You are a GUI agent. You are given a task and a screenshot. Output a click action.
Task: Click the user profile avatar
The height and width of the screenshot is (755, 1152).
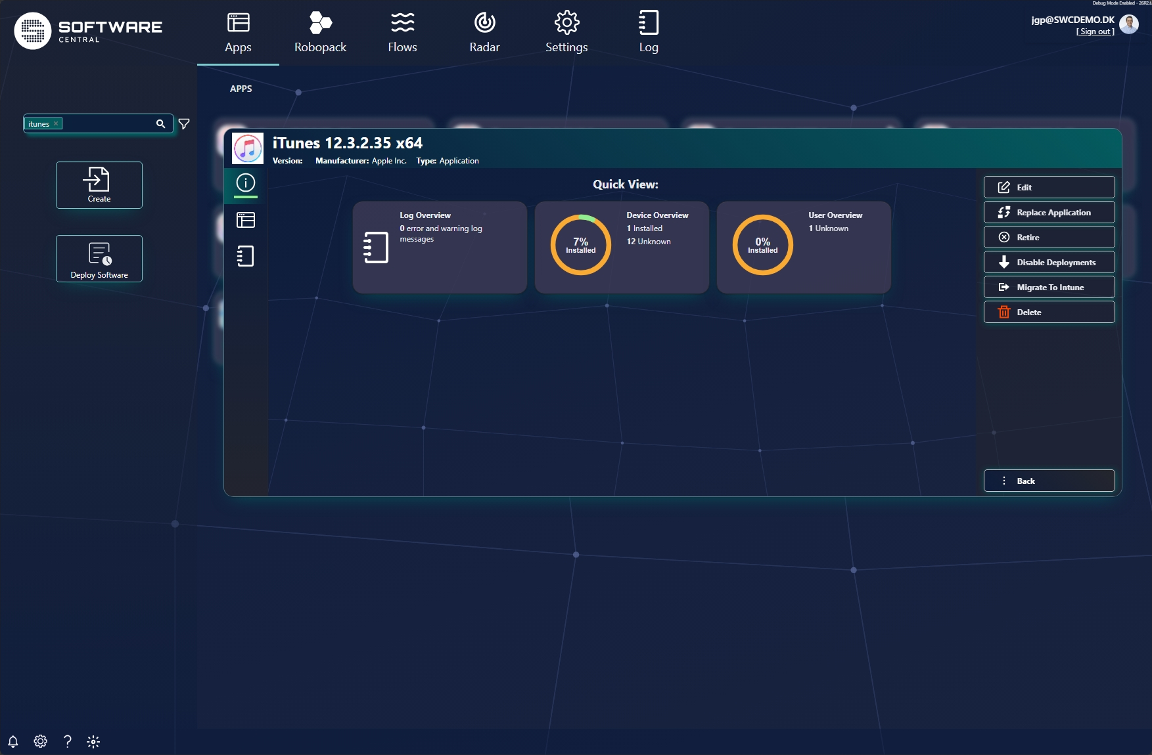pos(1128,24)
